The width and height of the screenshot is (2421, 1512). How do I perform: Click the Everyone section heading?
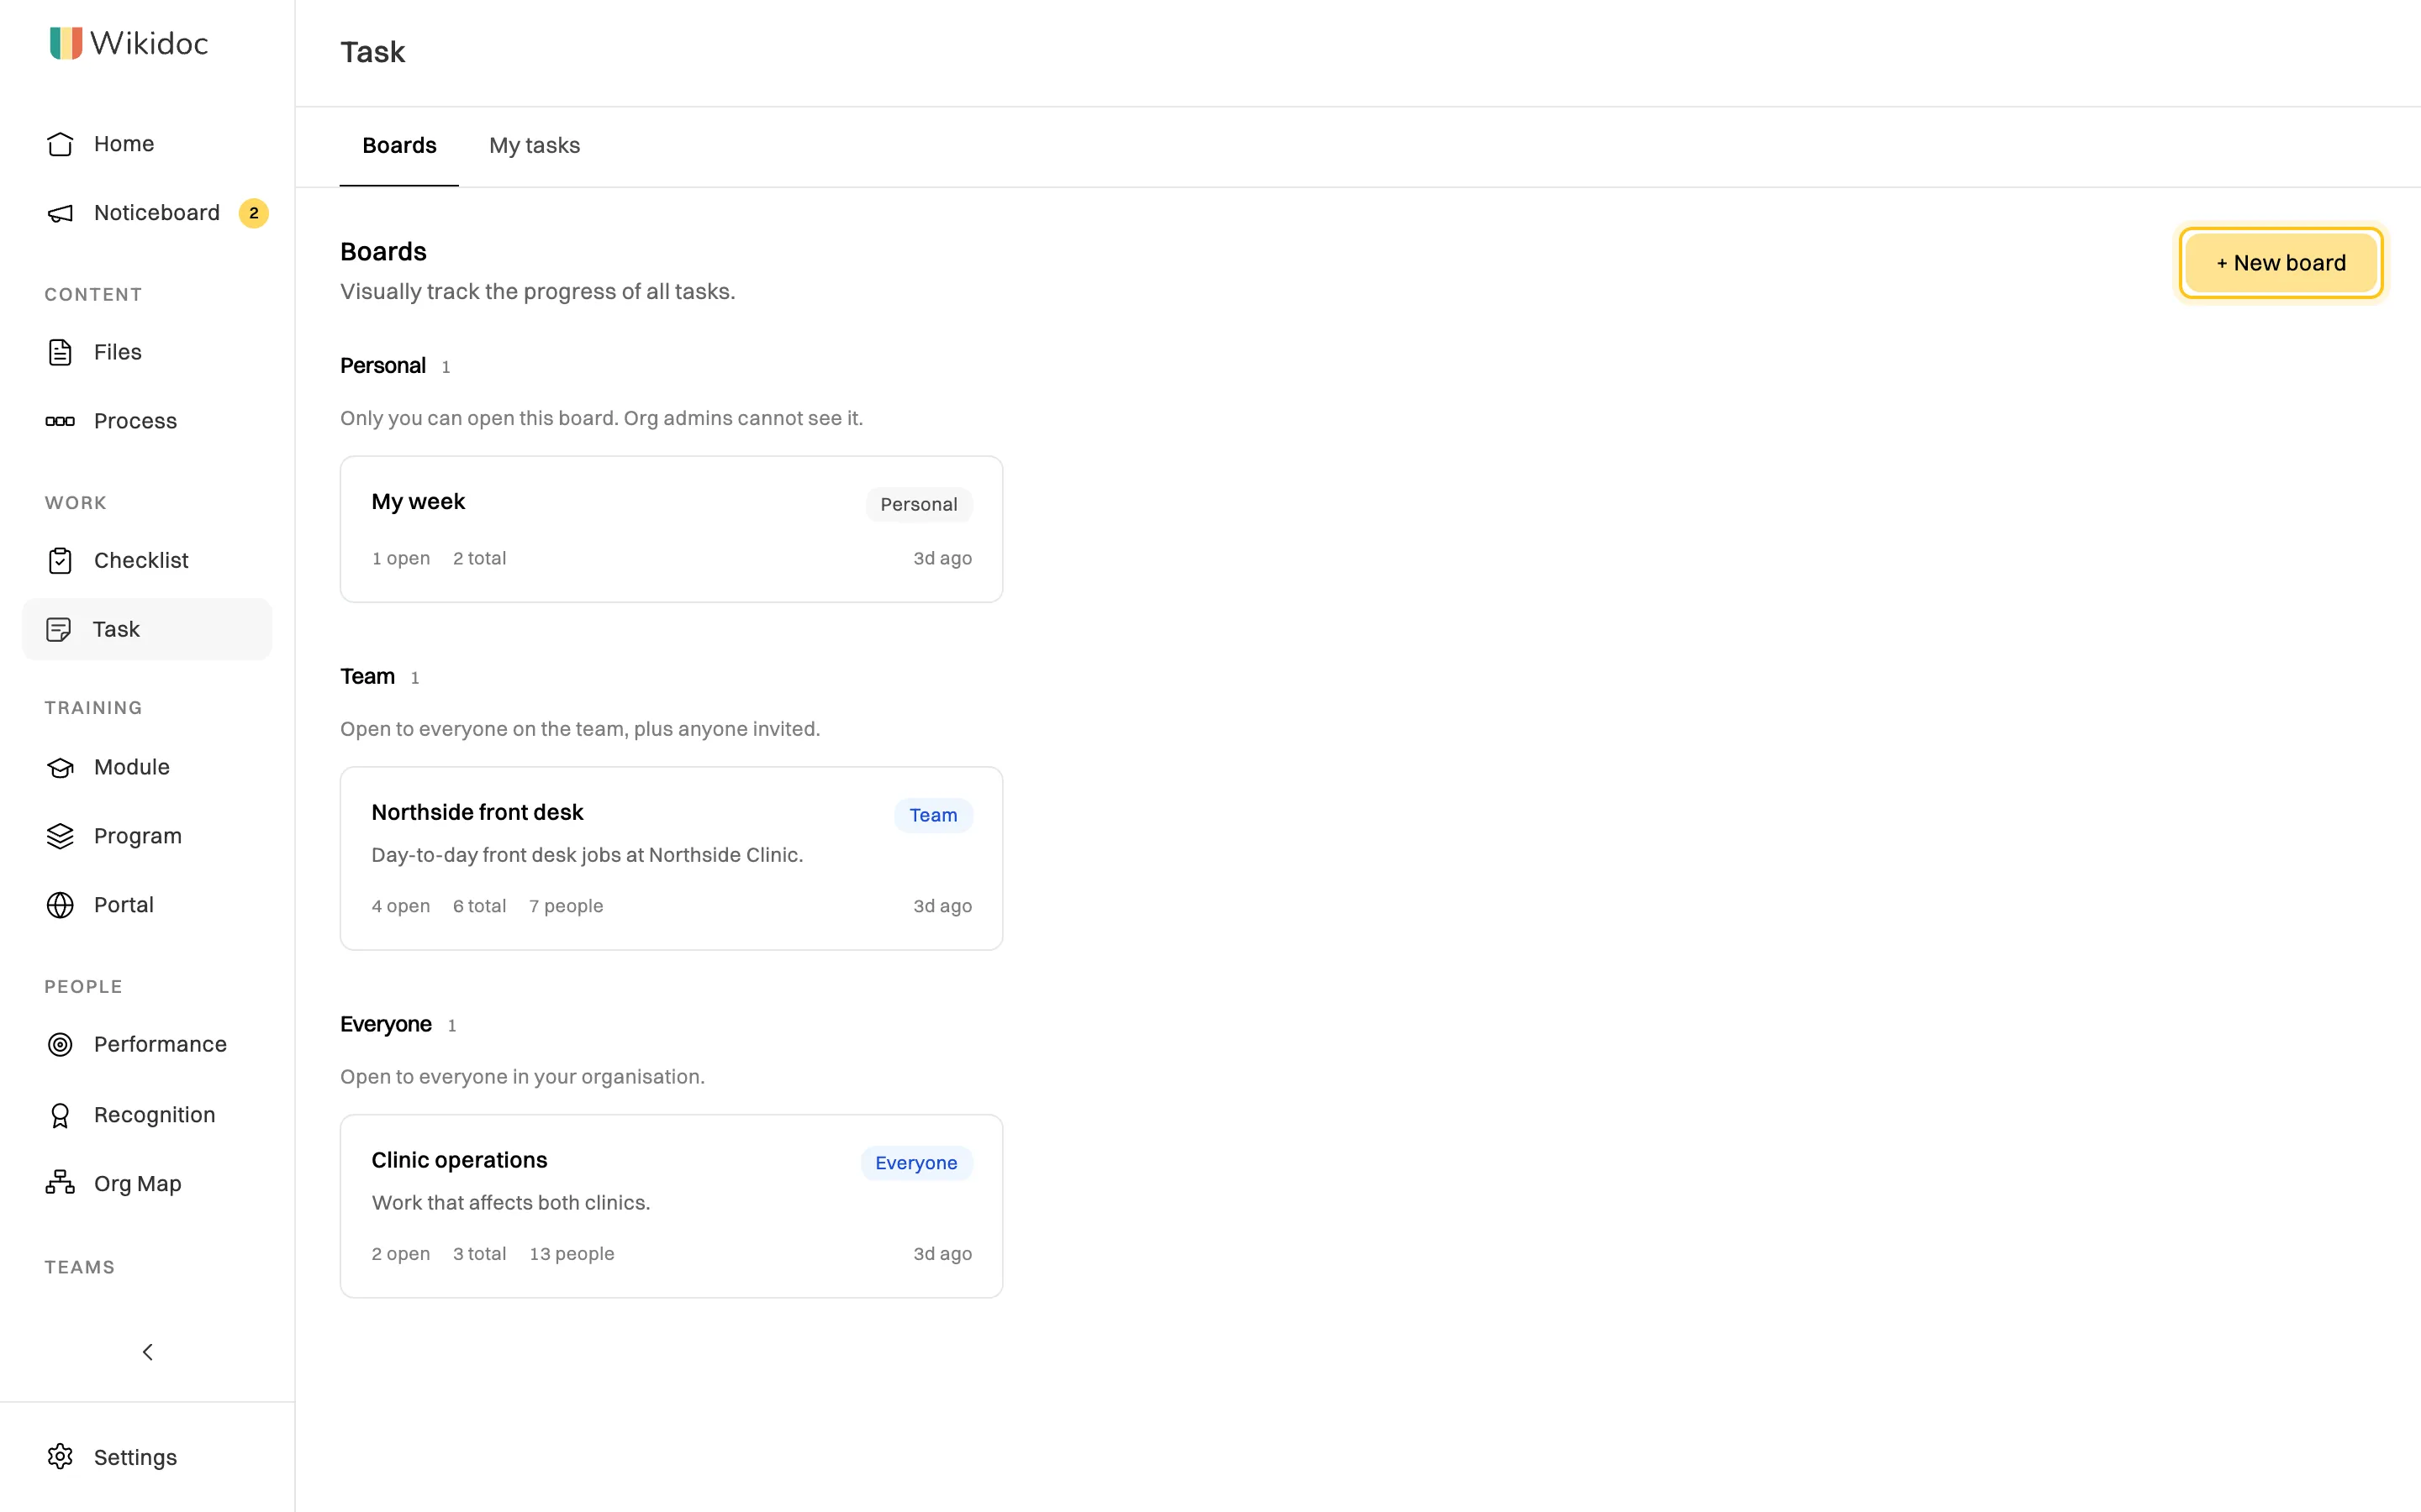click(x=386, y=1024)
